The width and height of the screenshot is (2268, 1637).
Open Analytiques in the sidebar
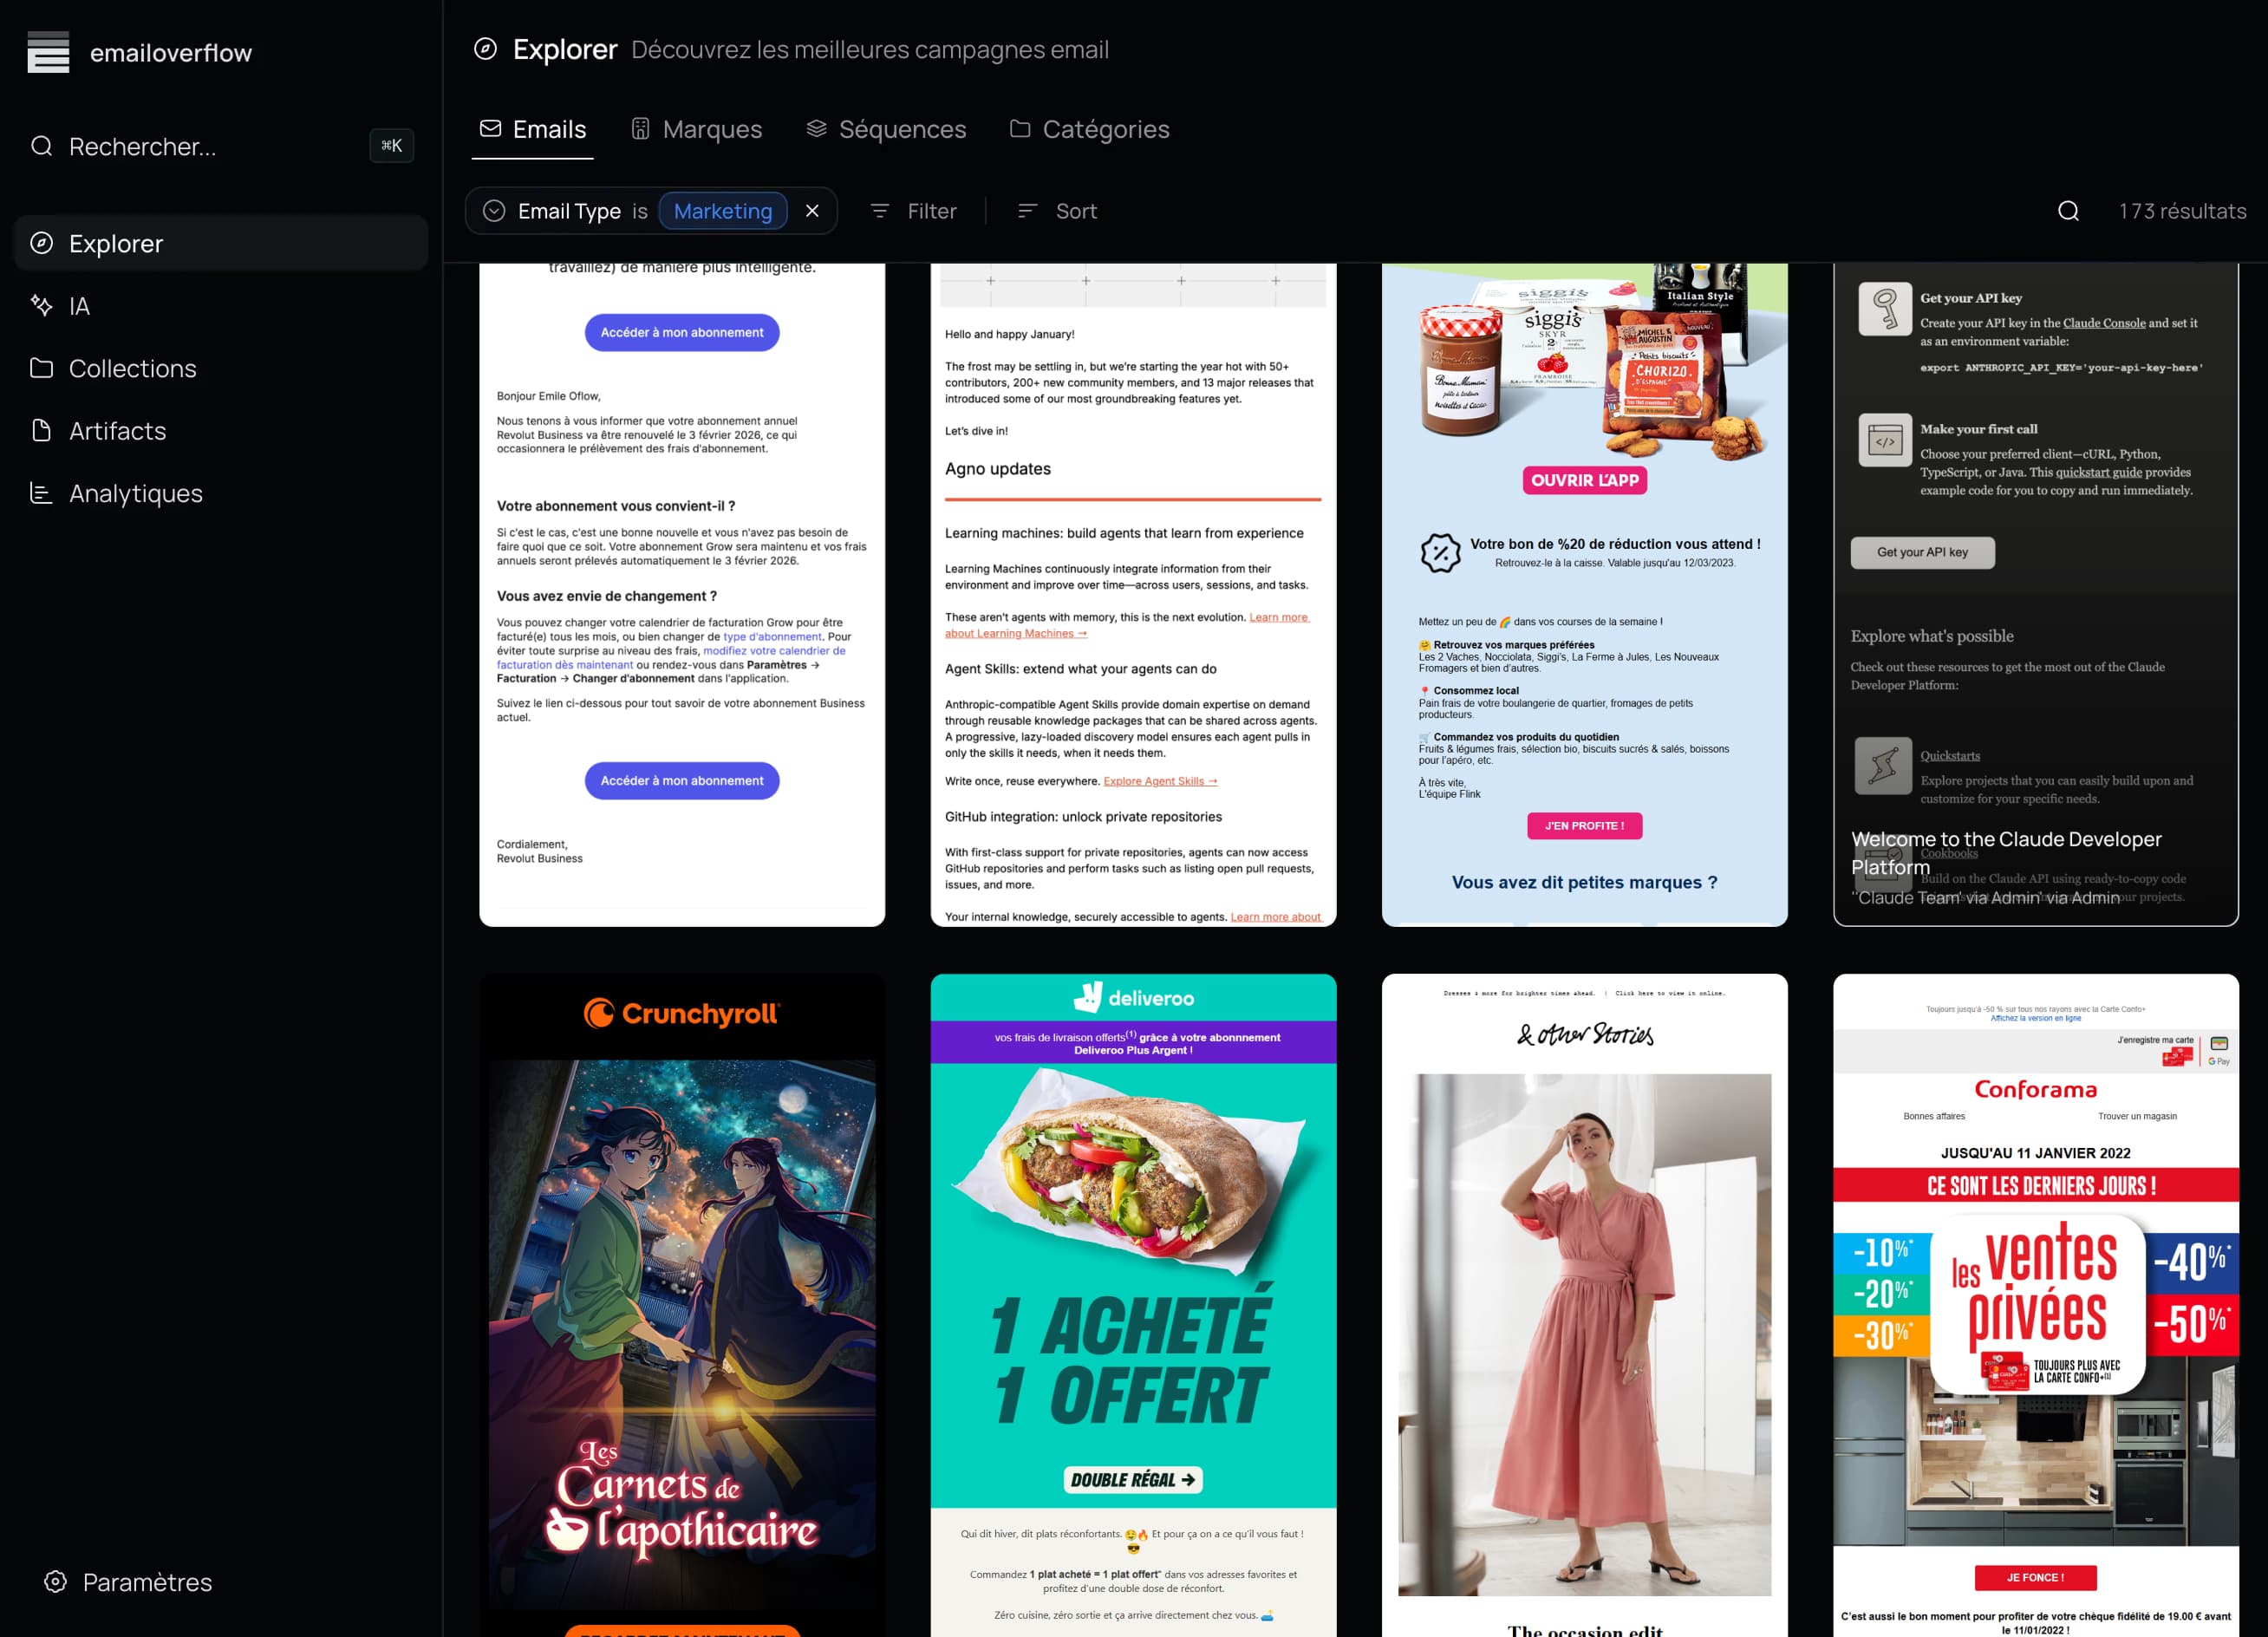(x=135, y=493)
